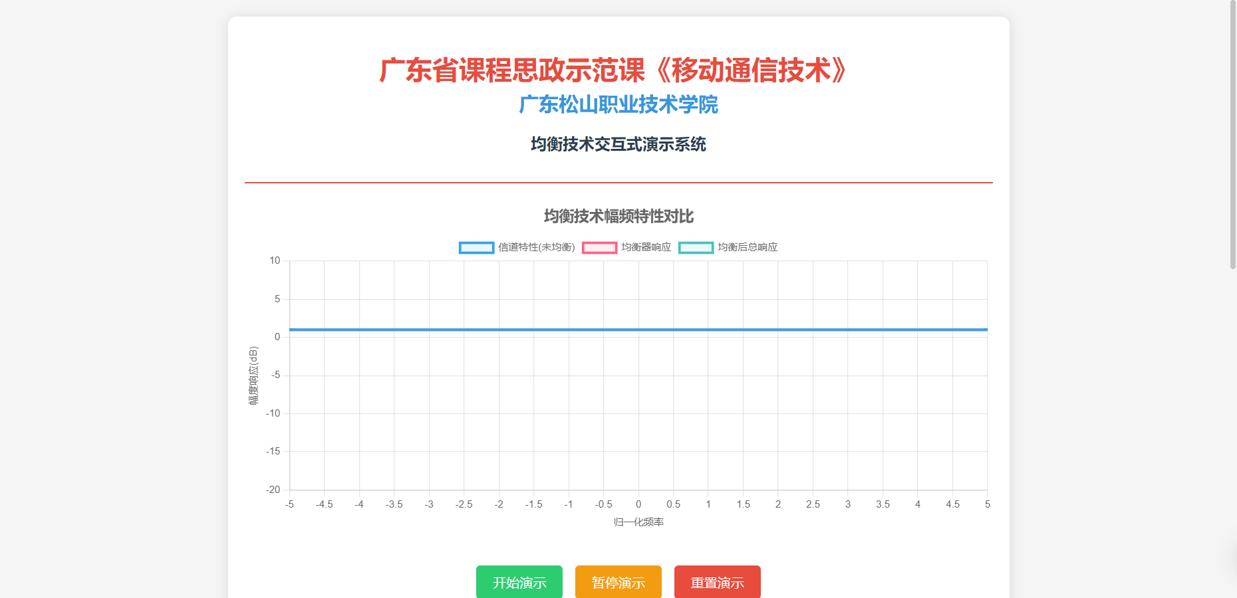Click the blue 广东松山职业技术学院 subtitle
Image resolution: width=1237 pixels, height=598 pixels.
(618, 105)
